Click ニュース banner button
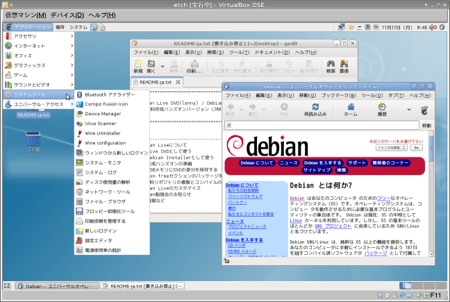 click(x=288, y=163)
